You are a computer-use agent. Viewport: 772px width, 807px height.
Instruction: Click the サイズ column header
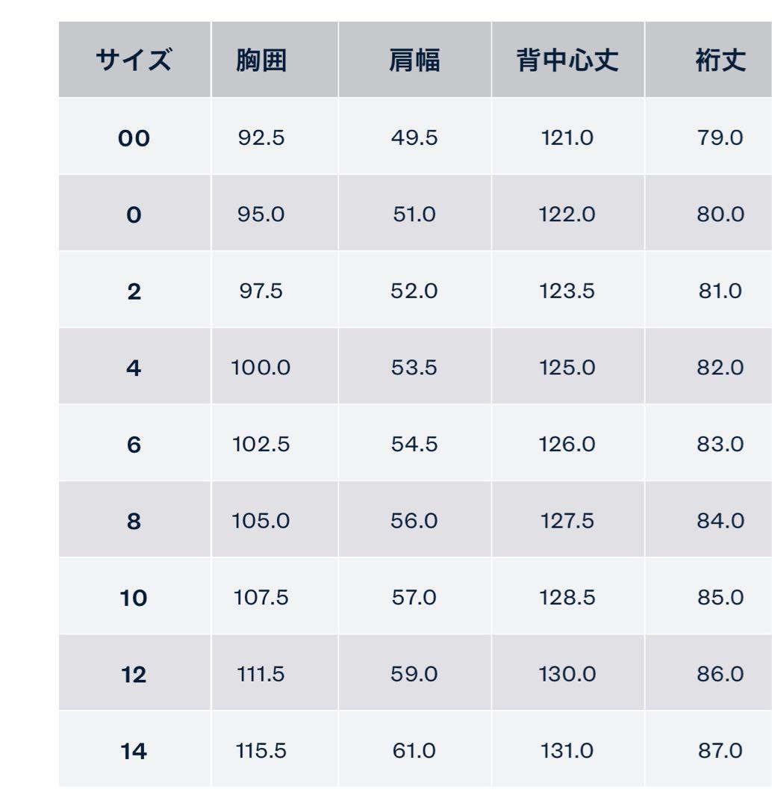134,61
